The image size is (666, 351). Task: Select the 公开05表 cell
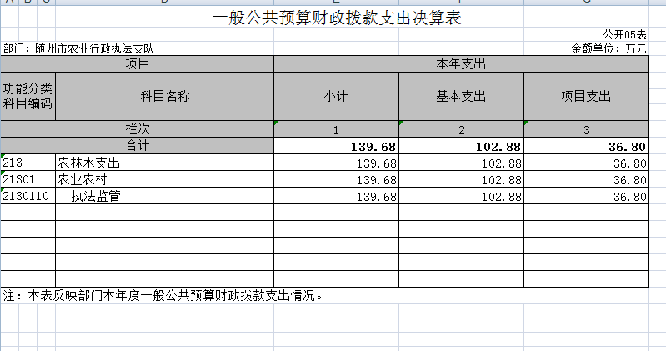(x=625, y=34)
